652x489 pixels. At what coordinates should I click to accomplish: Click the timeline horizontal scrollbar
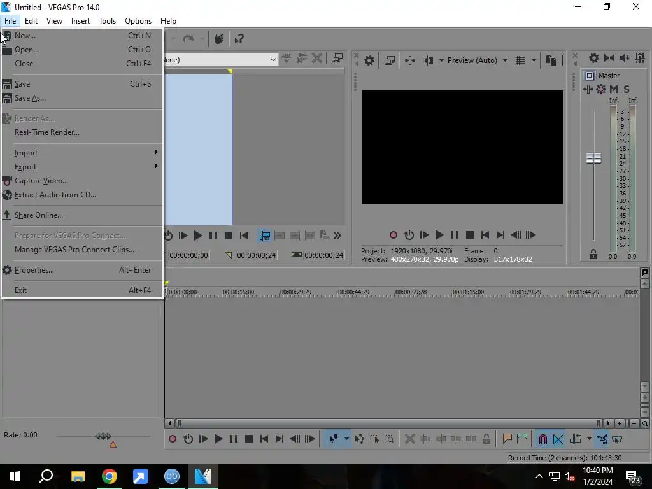[x=389, y=423]
